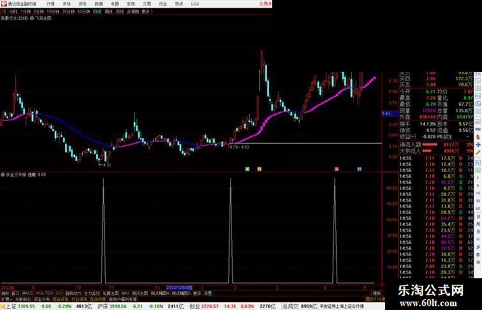Click the highlighted date 2022/12/08 label
Image resolution: width=482 pixels, height=310 pixels.
coord(179,288)
